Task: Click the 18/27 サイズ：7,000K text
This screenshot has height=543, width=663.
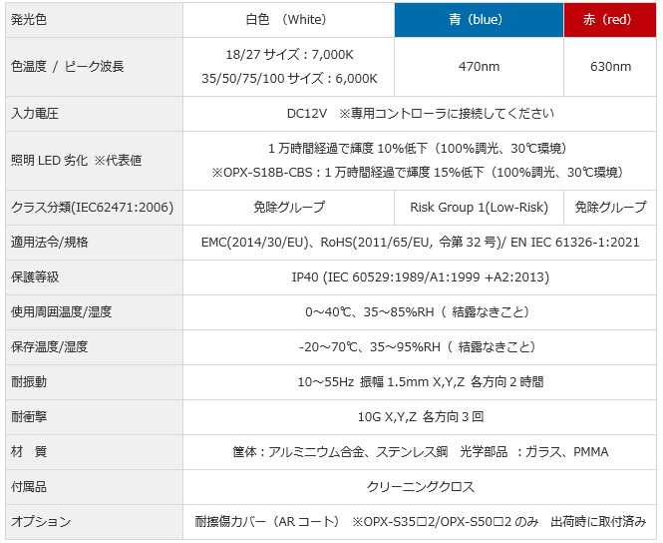Action: [289, 55]
